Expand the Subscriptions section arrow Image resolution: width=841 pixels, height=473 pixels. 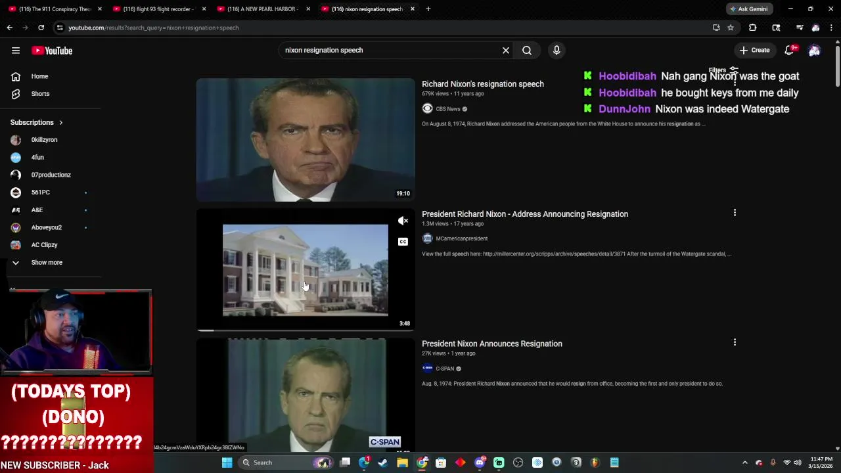tap(60, 122)
